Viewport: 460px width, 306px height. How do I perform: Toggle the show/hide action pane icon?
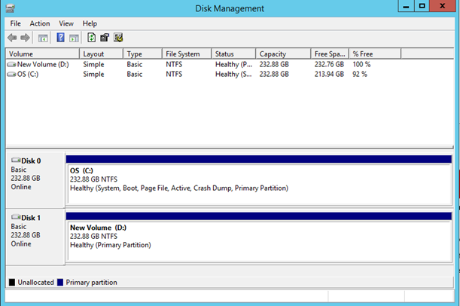[x=74, y=38]
